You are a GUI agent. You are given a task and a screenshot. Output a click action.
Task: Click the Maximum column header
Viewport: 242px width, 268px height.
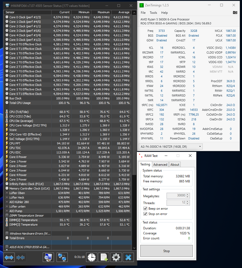coord(101,12)
